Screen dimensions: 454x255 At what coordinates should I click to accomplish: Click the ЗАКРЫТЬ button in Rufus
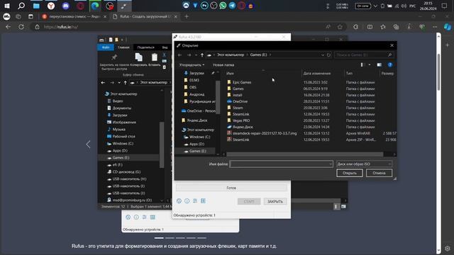coord(275,201)
